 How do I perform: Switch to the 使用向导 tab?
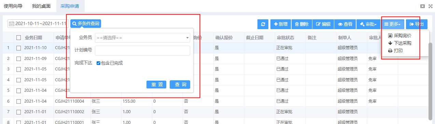[13, 6]
